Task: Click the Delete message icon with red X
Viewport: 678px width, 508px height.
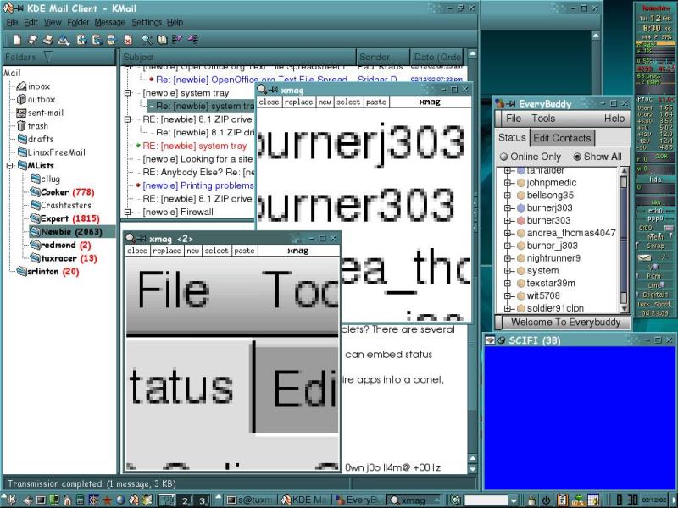Action: [128, 40]
